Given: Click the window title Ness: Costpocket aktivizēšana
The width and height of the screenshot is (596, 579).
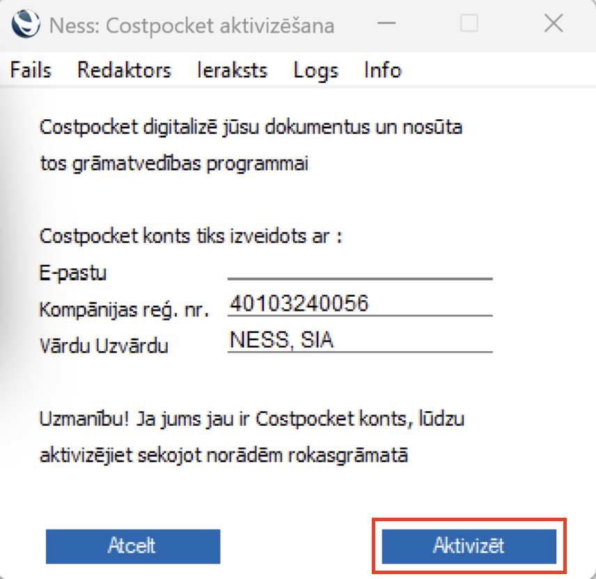Looking at the screenshot, I should point(192,26).
